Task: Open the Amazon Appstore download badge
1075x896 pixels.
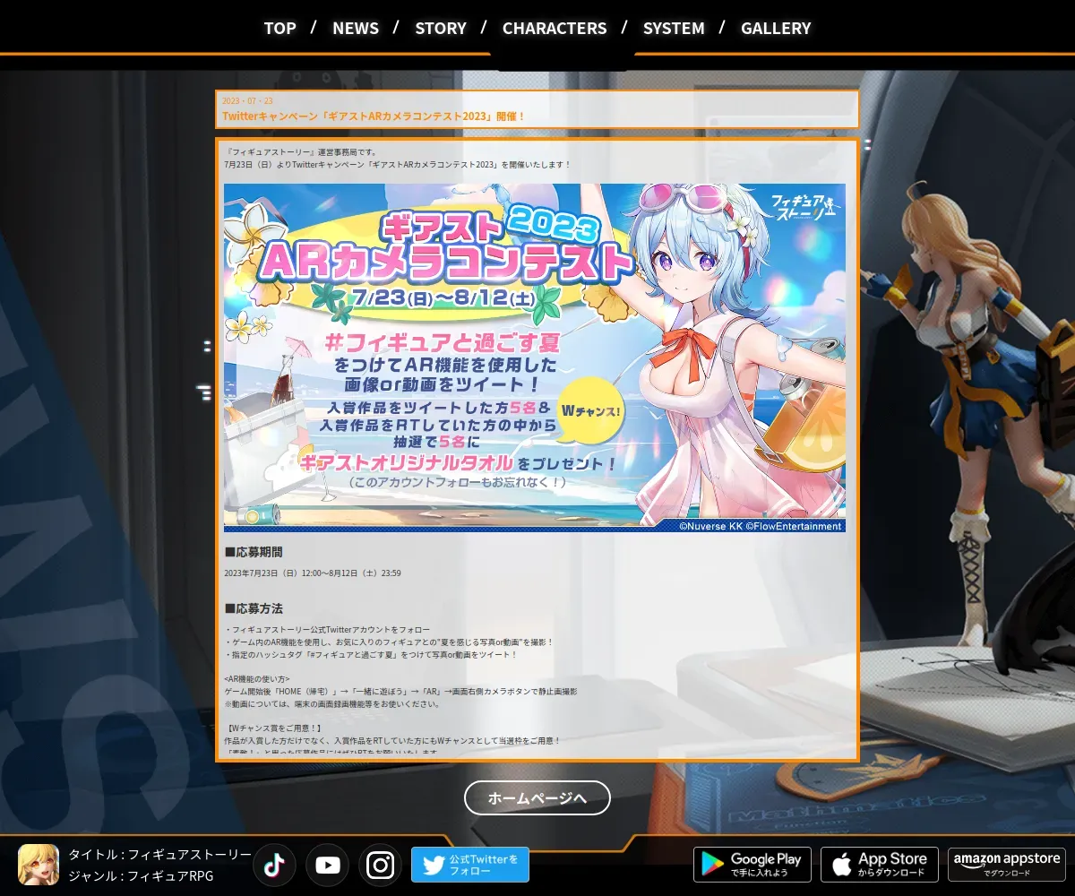Action: click(x=1007, y=865)
